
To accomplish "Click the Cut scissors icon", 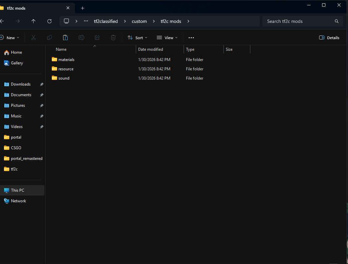I will [x=33, y=38].
